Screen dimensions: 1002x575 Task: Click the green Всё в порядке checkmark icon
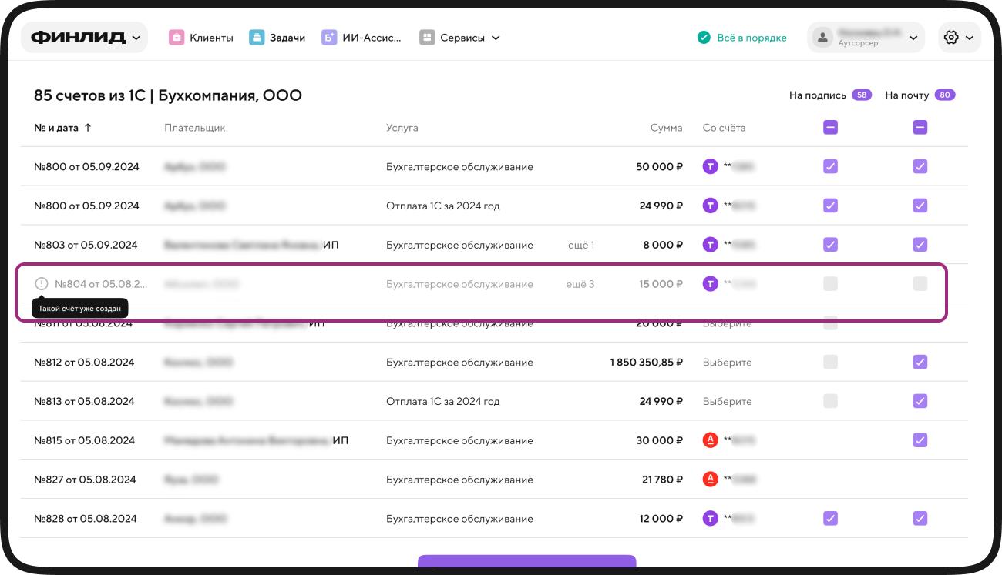703,38
